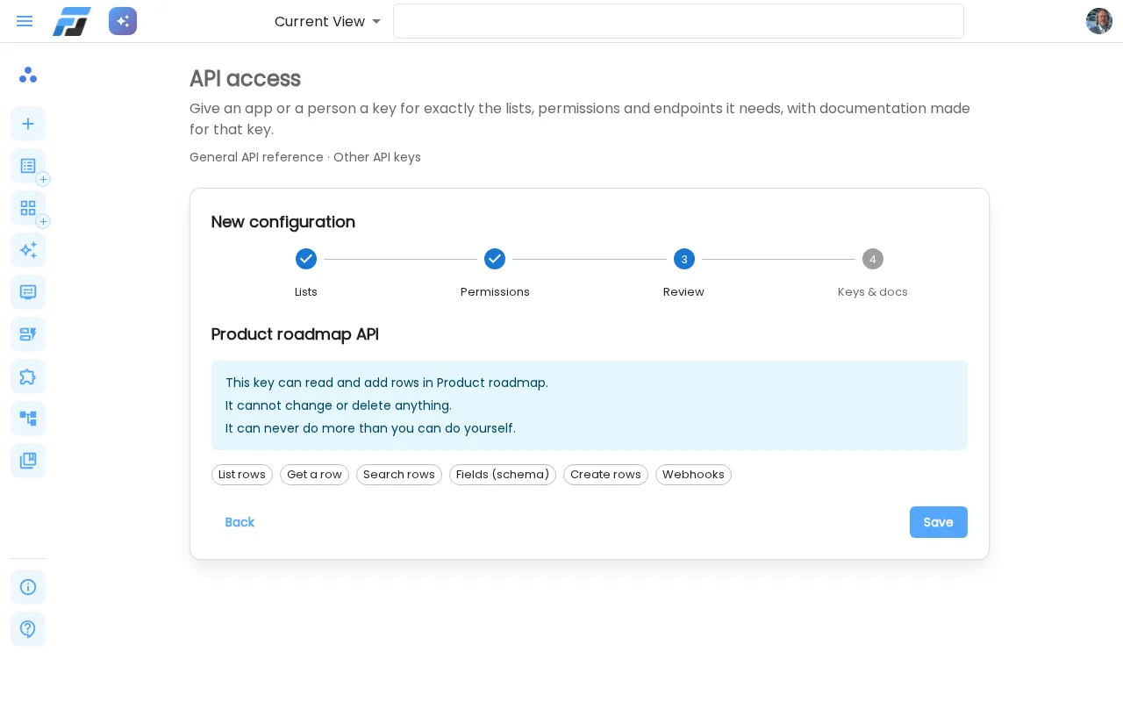Open the help question mark icon
This screenshot has width=1123, height=702.
(x=28, y=629)
